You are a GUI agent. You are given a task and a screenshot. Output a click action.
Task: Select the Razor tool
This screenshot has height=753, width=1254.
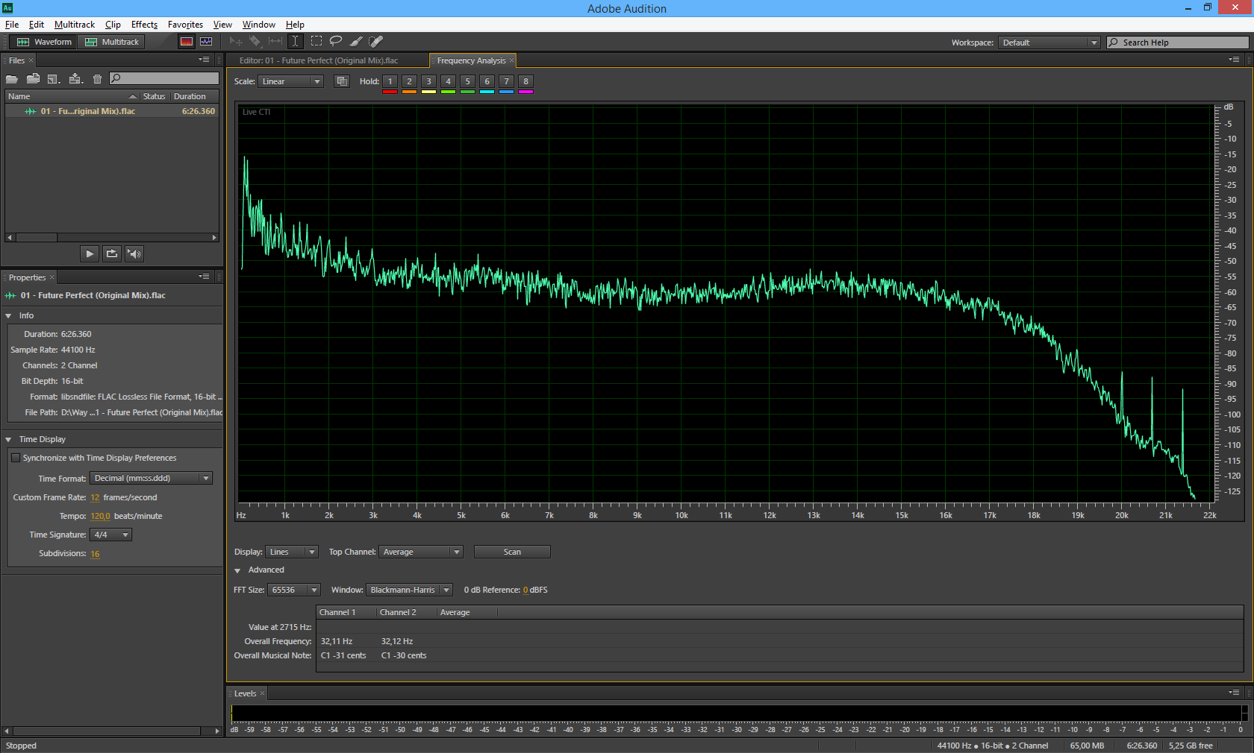click(255, 42)
